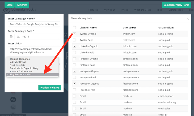Click the Digg share icon

pos(13,100)
